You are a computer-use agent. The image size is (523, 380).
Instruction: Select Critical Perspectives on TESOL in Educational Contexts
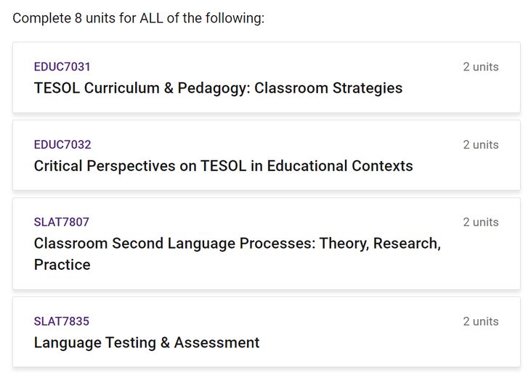pos(224,166)
